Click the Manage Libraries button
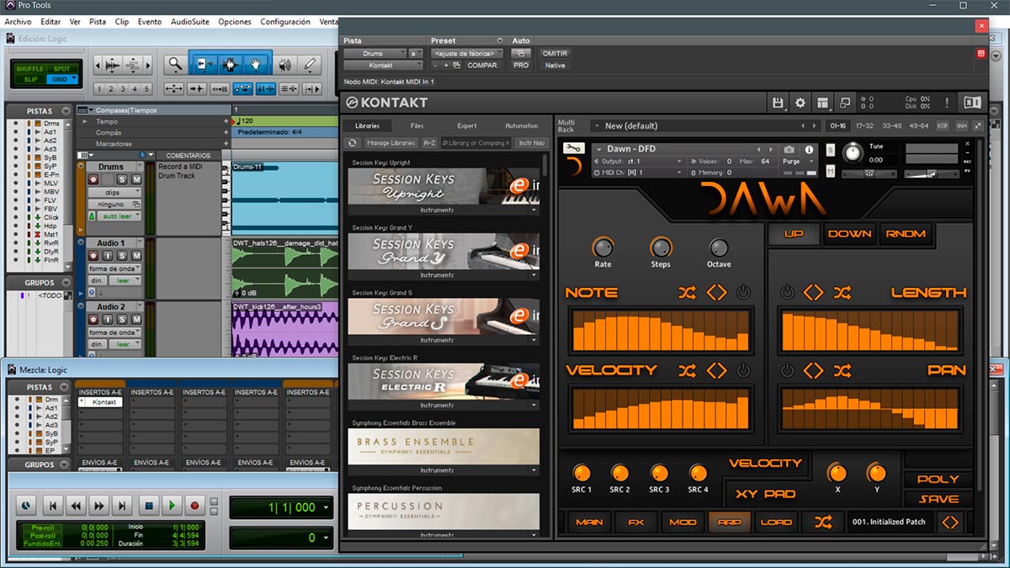Image resolution: width=1010 pixels, height=568 pixels. [391, 143]
